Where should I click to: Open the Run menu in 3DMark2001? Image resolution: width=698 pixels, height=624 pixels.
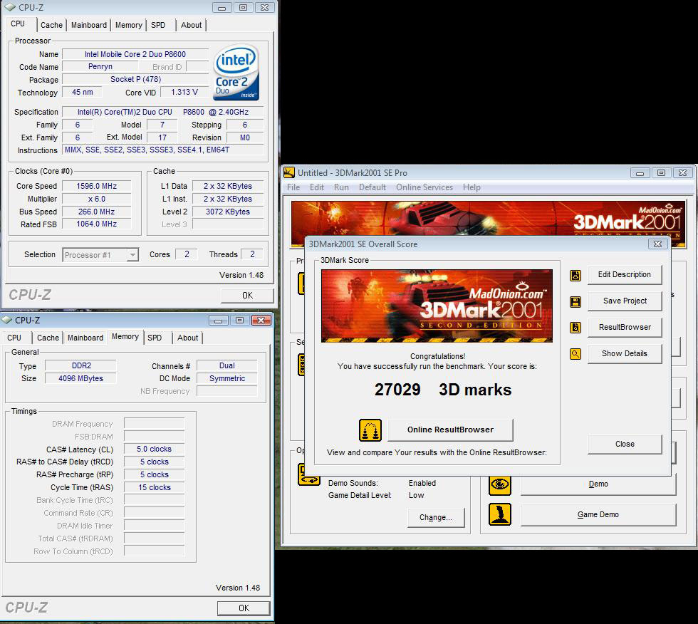(341, 187)
